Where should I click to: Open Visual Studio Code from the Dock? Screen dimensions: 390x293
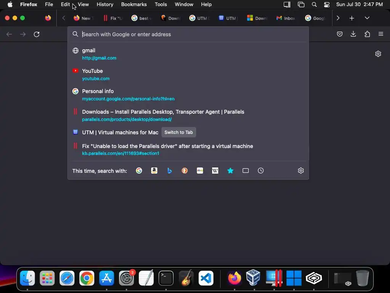point(206,278)
